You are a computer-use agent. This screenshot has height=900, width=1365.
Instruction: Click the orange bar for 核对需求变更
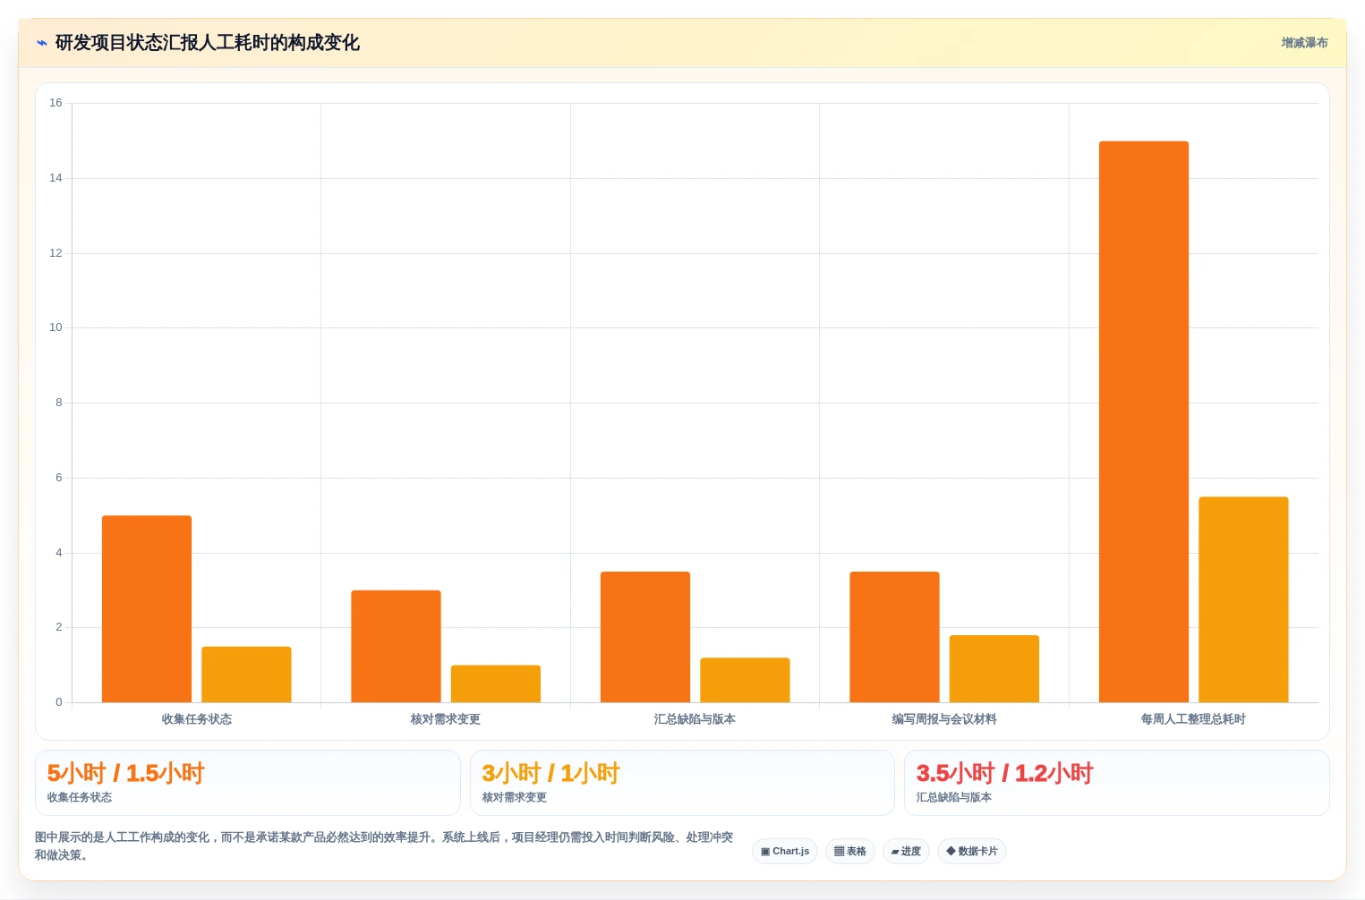[x=396, y=646]
